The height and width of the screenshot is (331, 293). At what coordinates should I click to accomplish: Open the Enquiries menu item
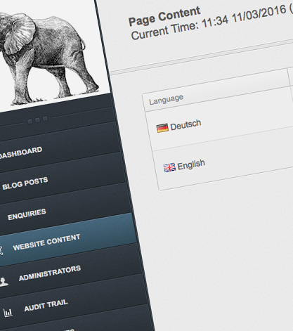(27, 214)
